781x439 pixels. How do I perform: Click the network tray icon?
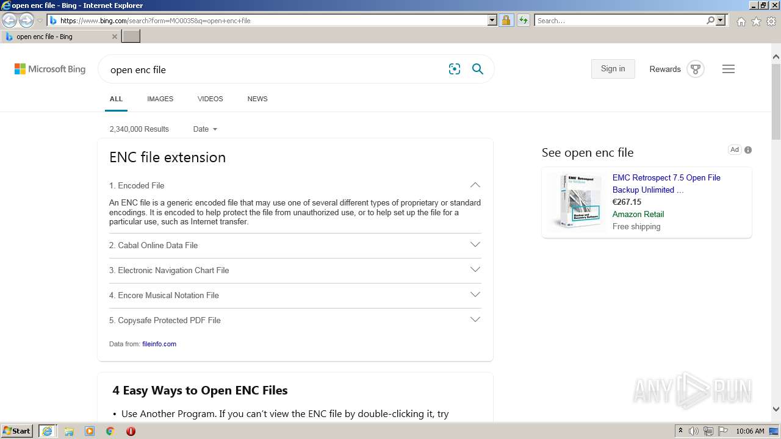point(708,431)
